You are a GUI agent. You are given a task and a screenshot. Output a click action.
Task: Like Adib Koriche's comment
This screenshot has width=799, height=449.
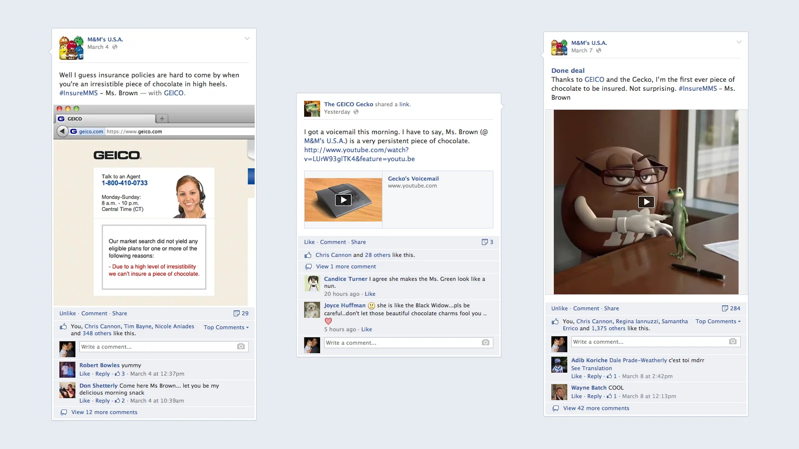click(x=577, y=376)
